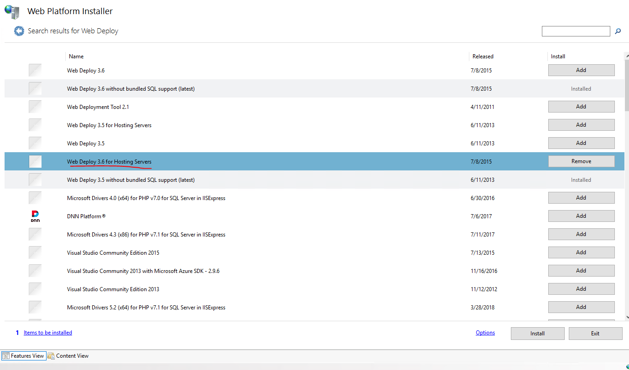This screenshot has height=370, width=629.
Task: Click the main Install button
Action: point(537,334)
